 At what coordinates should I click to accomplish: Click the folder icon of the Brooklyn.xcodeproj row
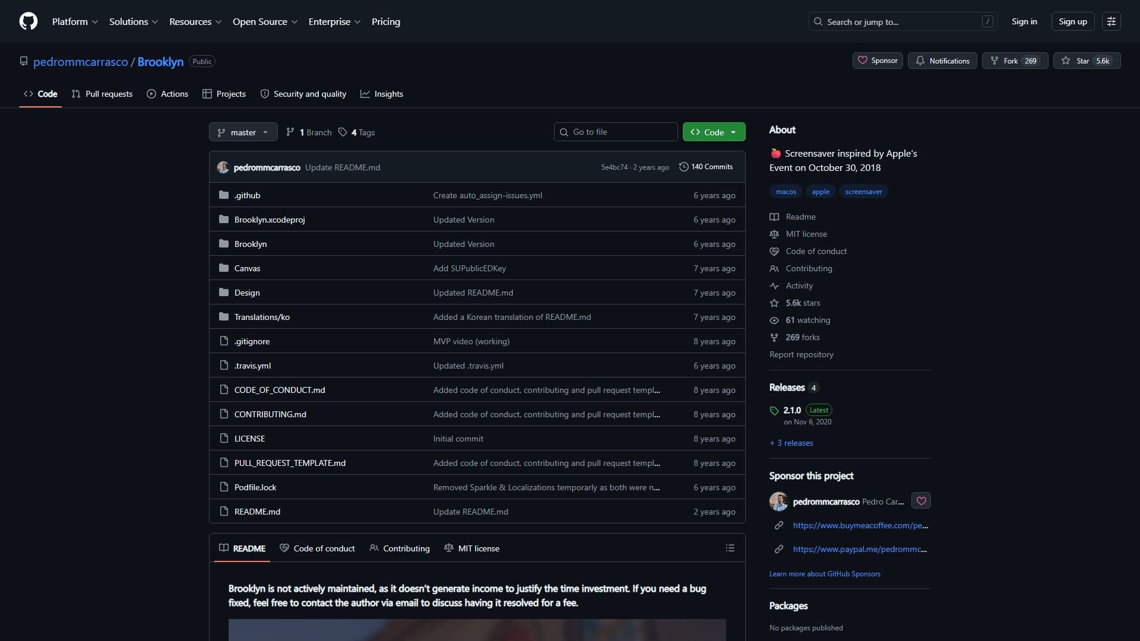224,220
